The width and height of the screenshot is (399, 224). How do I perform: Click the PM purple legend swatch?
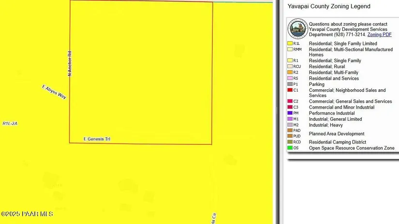290,113
